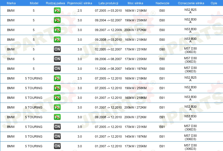
Task: Click the ON icon in the 173kW E61 row
Action: coord(57,146)
